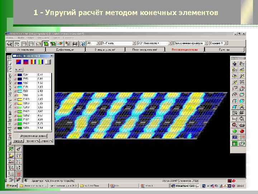258x194 pixels.
Task: Click the 'Управление шкалами' button
Action: coord(33,136)
